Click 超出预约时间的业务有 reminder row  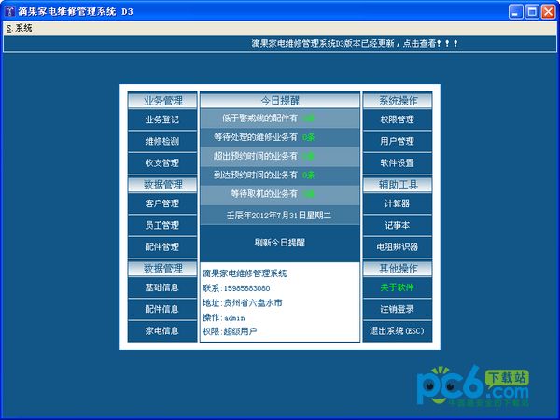(280, 156)
